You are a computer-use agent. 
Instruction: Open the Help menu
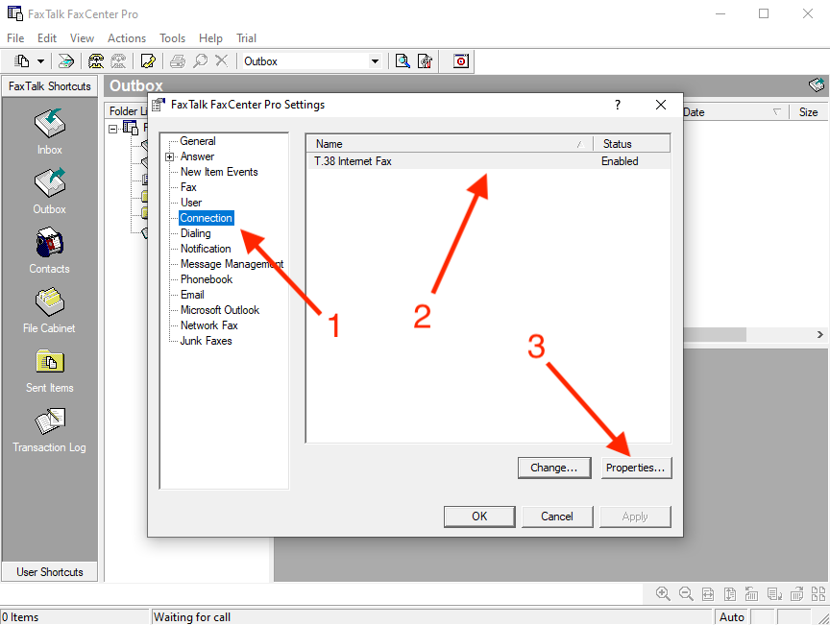coord(210,38)
